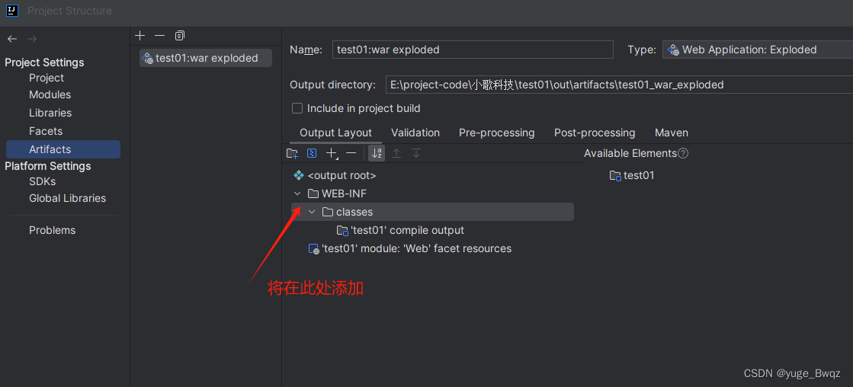Switch to the Pre-processing tab
The width and height of the screenshot is (853, 387).
[496, 133]
